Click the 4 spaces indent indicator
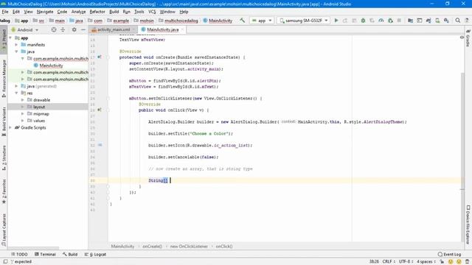Screen dimensions: 472x265 click(x=426, y=262)
